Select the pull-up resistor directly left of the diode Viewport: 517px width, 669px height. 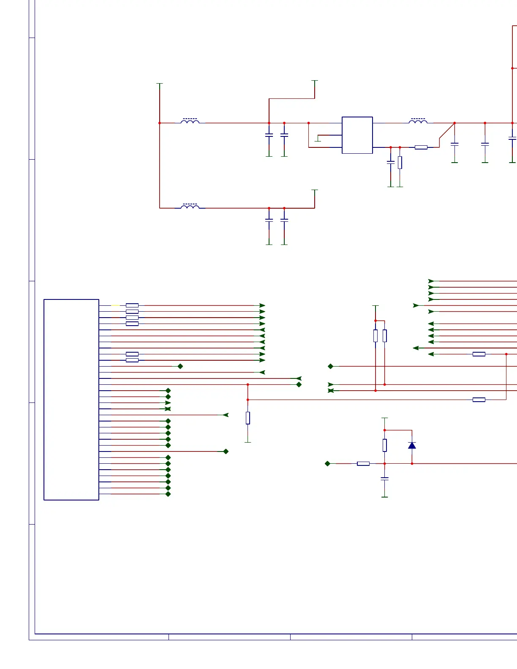pyautogui.click(x=385, y=445)
